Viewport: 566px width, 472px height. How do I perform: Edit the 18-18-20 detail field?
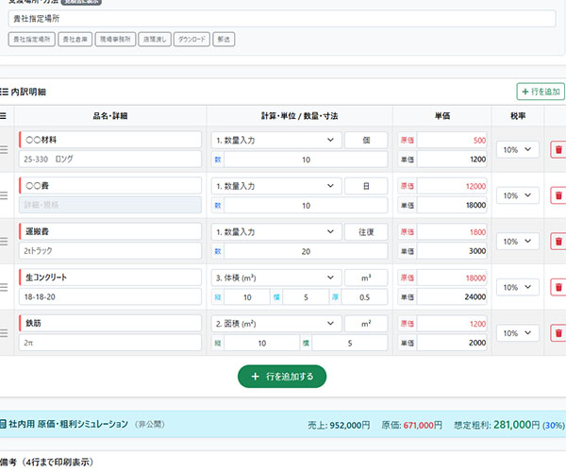pos(110,296)
